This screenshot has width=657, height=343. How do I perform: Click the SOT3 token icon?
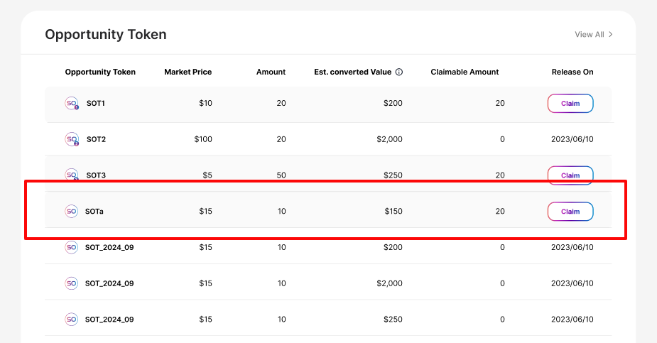coord(72,175)
